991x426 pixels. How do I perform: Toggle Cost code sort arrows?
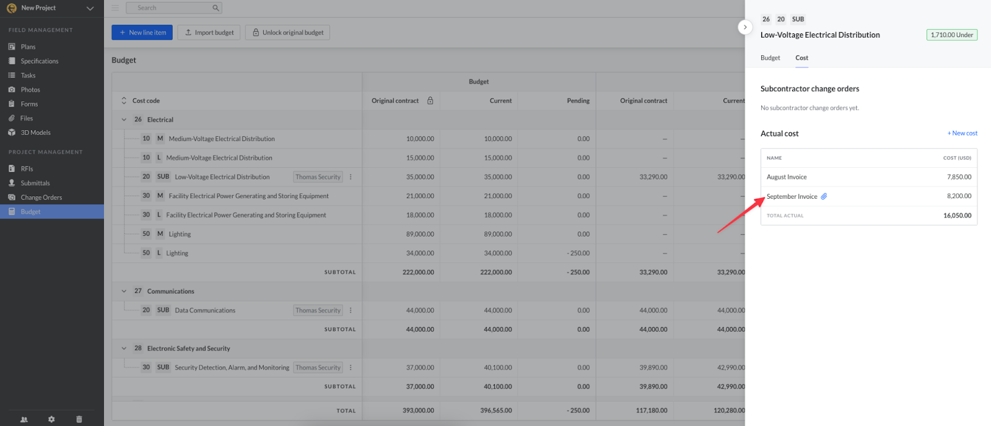click(124, 101)
